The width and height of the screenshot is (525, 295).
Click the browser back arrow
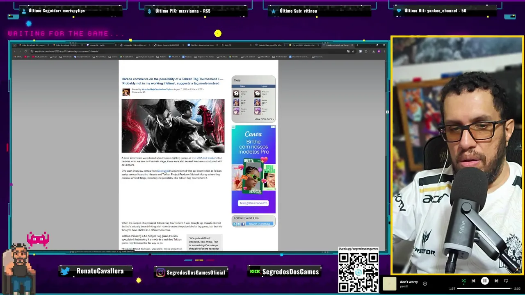click(14, 51)
